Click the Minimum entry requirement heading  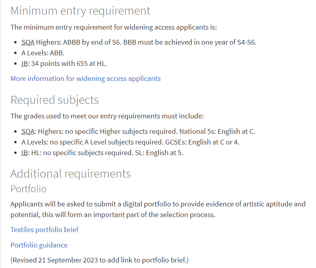80,11
